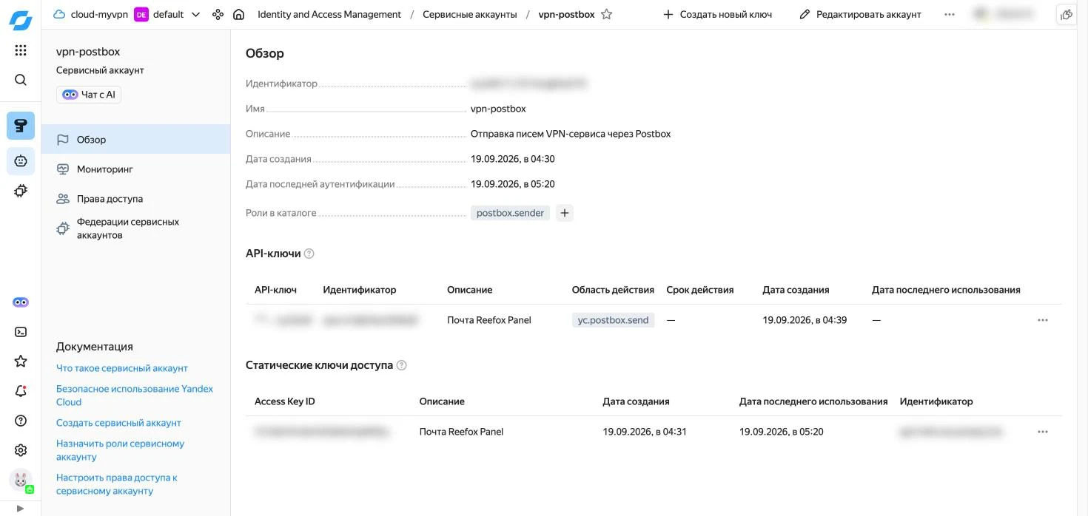
Task: Click the plus icon next to postbox.sender role
Action: coord(564,213)
